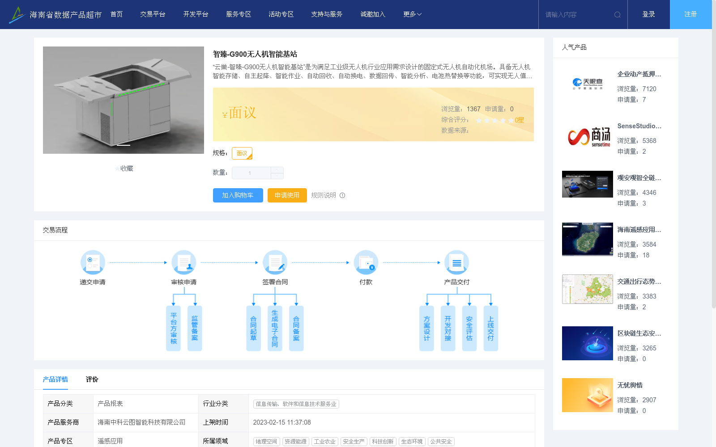
Task: Click the 签署合同 step icon
Action: 275,262
